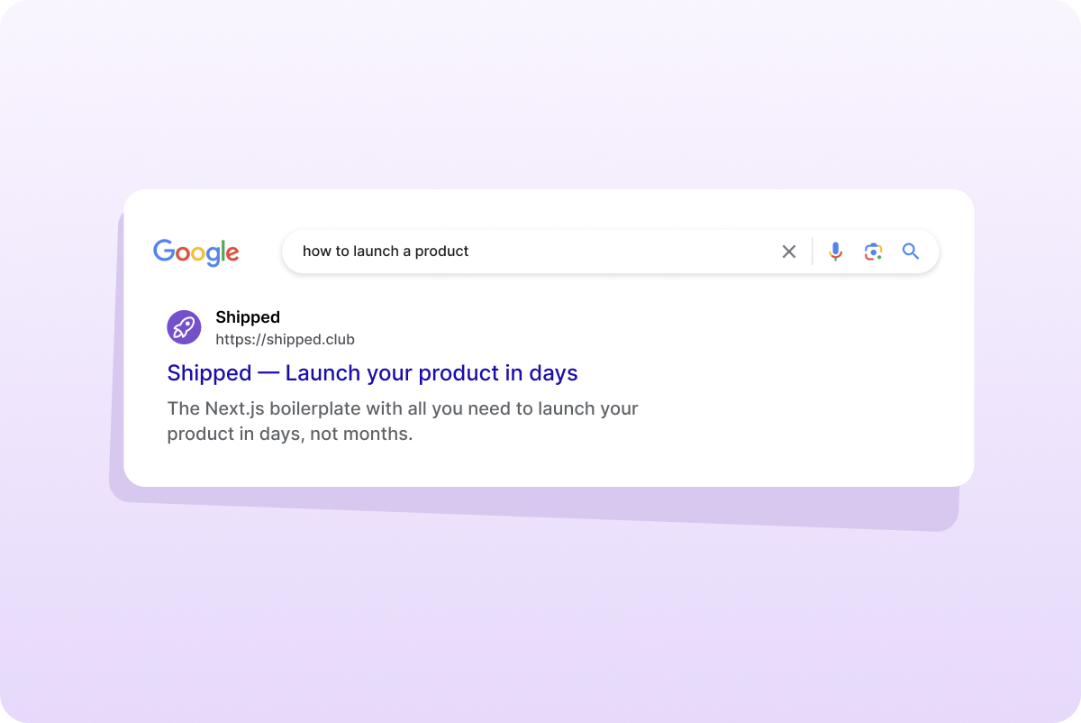Start voice search with the microphone icon

click(x=836, y=252)
